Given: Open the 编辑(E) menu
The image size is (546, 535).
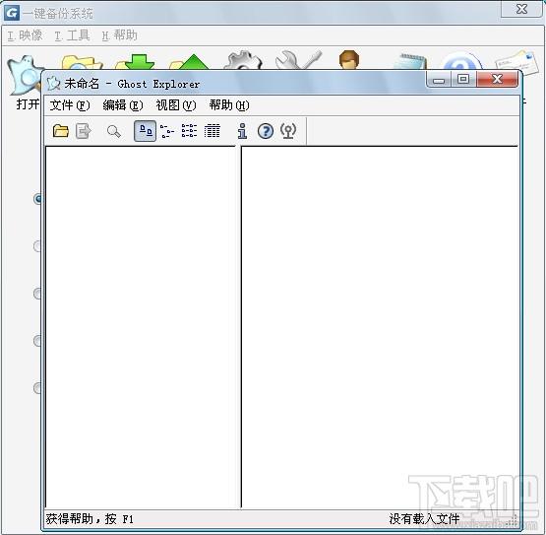Looking at the screenshot, I should [123, 105].
